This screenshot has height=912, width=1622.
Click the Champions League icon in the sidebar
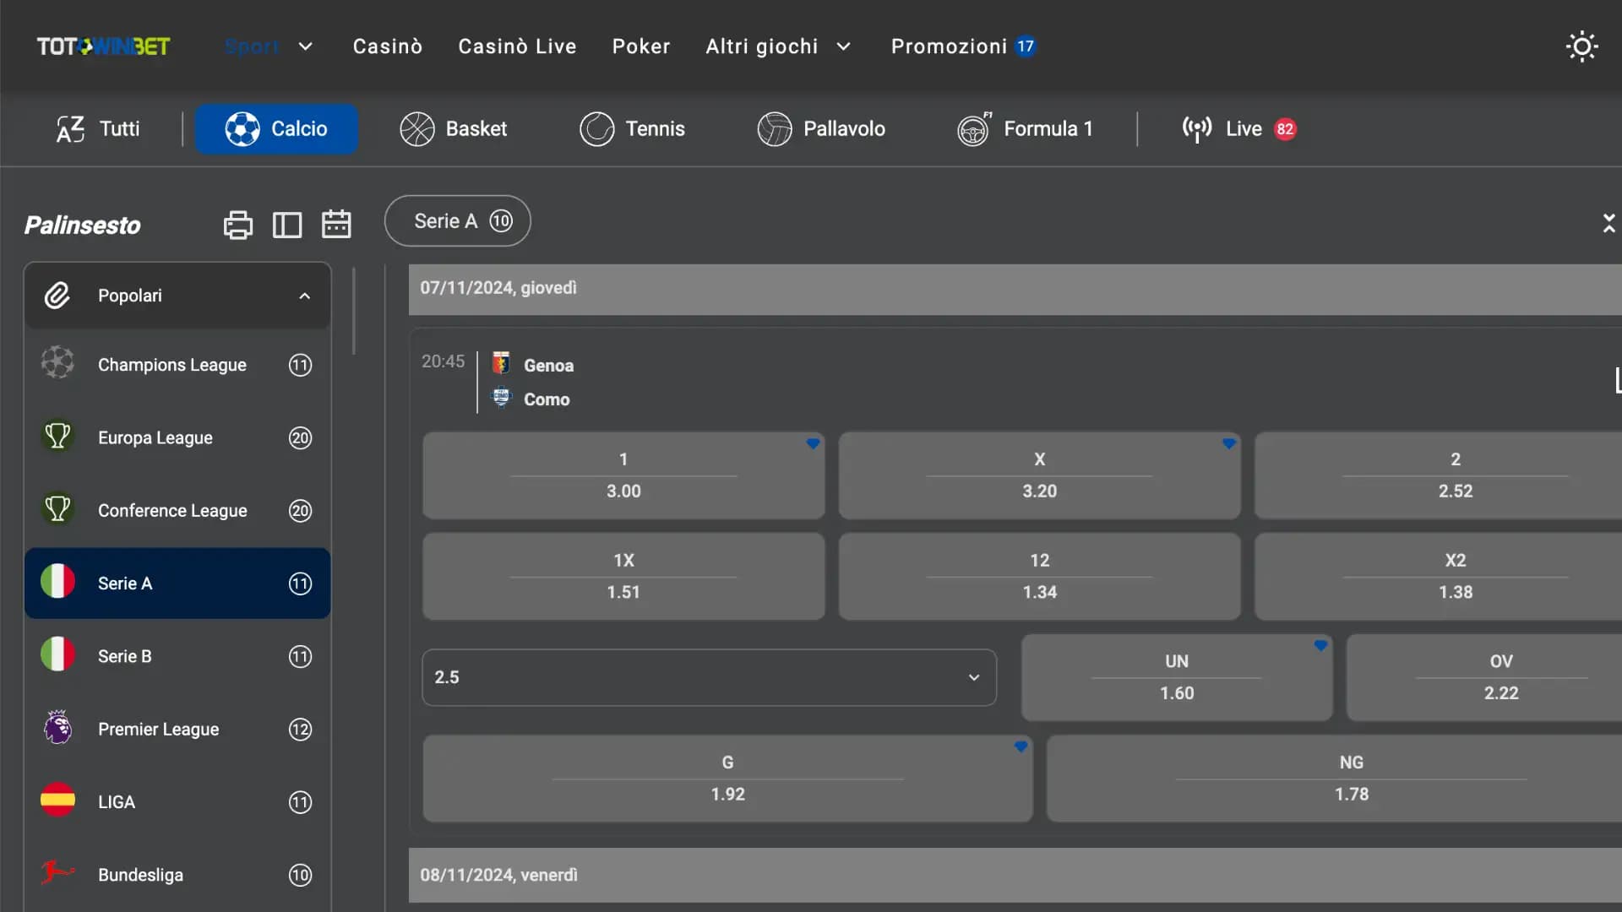[x=57, y=364]
